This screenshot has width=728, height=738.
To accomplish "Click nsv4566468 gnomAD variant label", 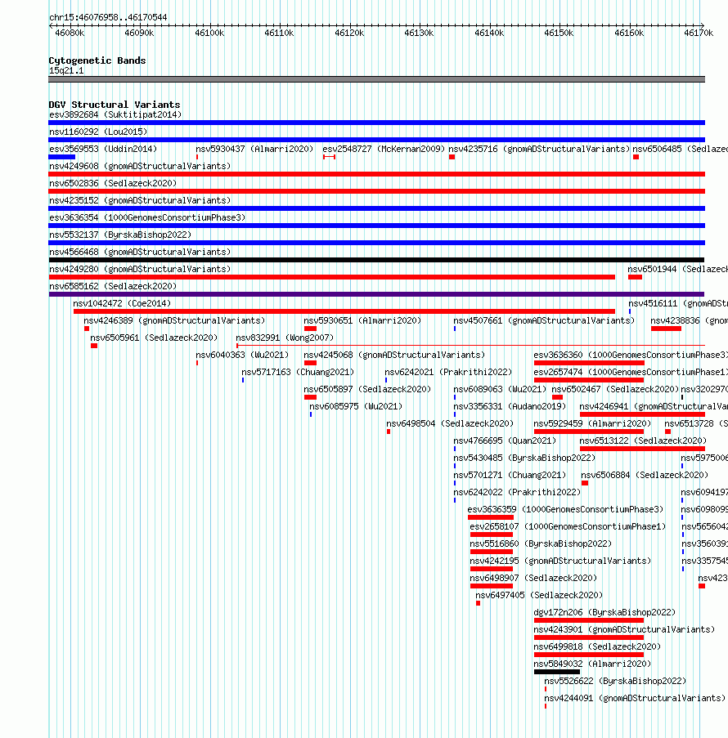I will tap(140, 253).
